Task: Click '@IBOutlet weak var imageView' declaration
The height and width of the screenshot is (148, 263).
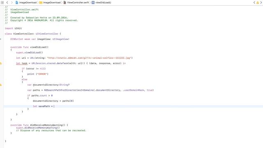Action: [x=40, y=39]
